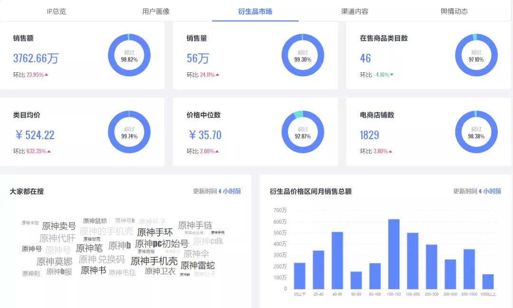Click the up arrow beside 24.11%
This screenshot has width=513, height=308.
pyautogui.click(x=218, y=75)
